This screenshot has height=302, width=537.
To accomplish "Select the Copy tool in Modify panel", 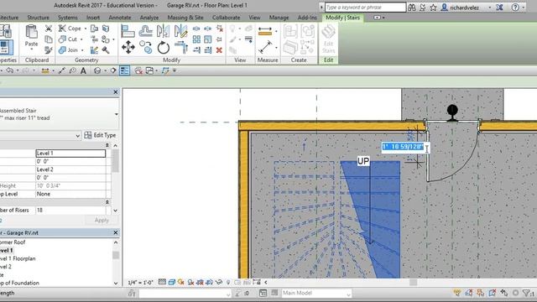I will click(145, 47).
